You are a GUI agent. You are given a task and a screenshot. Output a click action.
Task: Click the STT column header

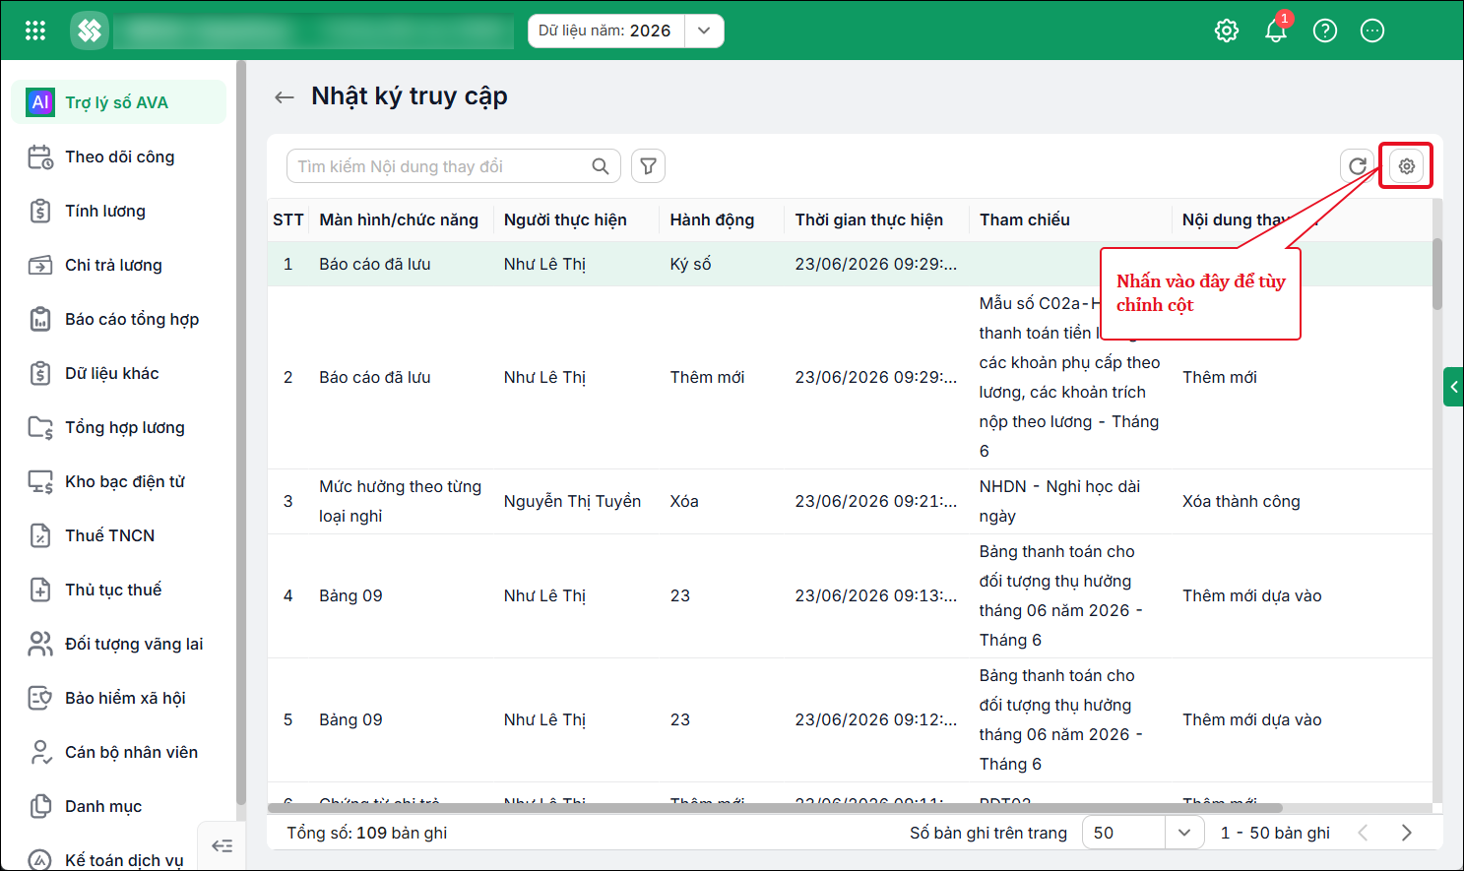pyautogui.click(x=288, y=219)
